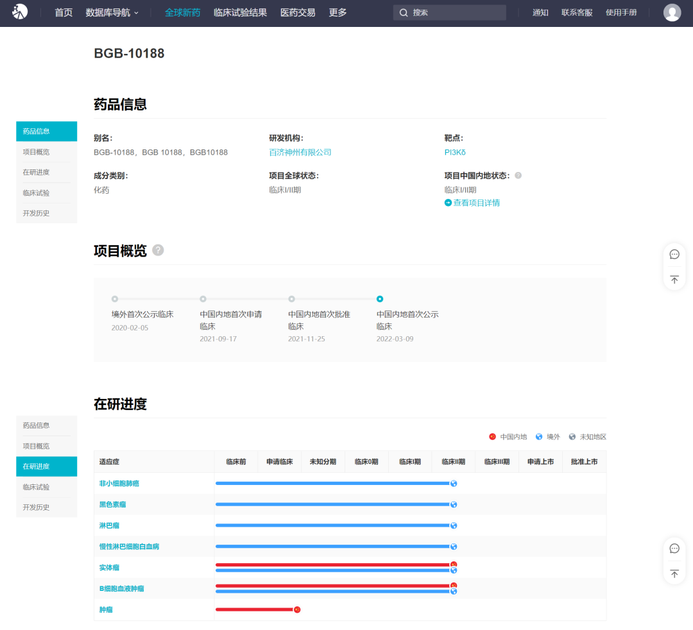Click 适应症 column header
This screenshot has width=693, height=630.
pos(154,462)
